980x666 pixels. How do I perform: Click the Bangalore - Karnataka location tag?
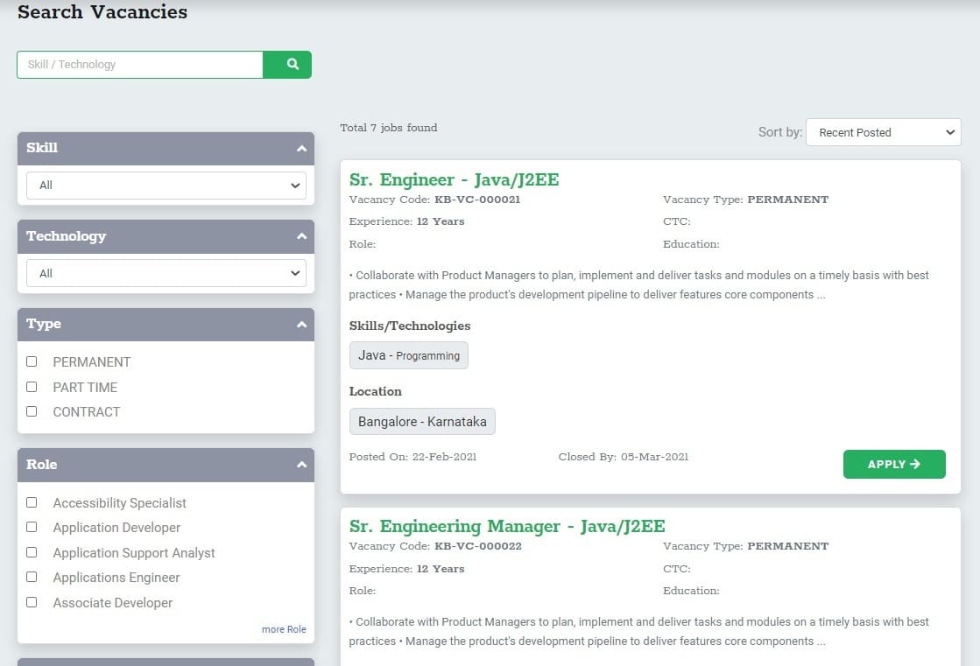[x=422, y=422]
